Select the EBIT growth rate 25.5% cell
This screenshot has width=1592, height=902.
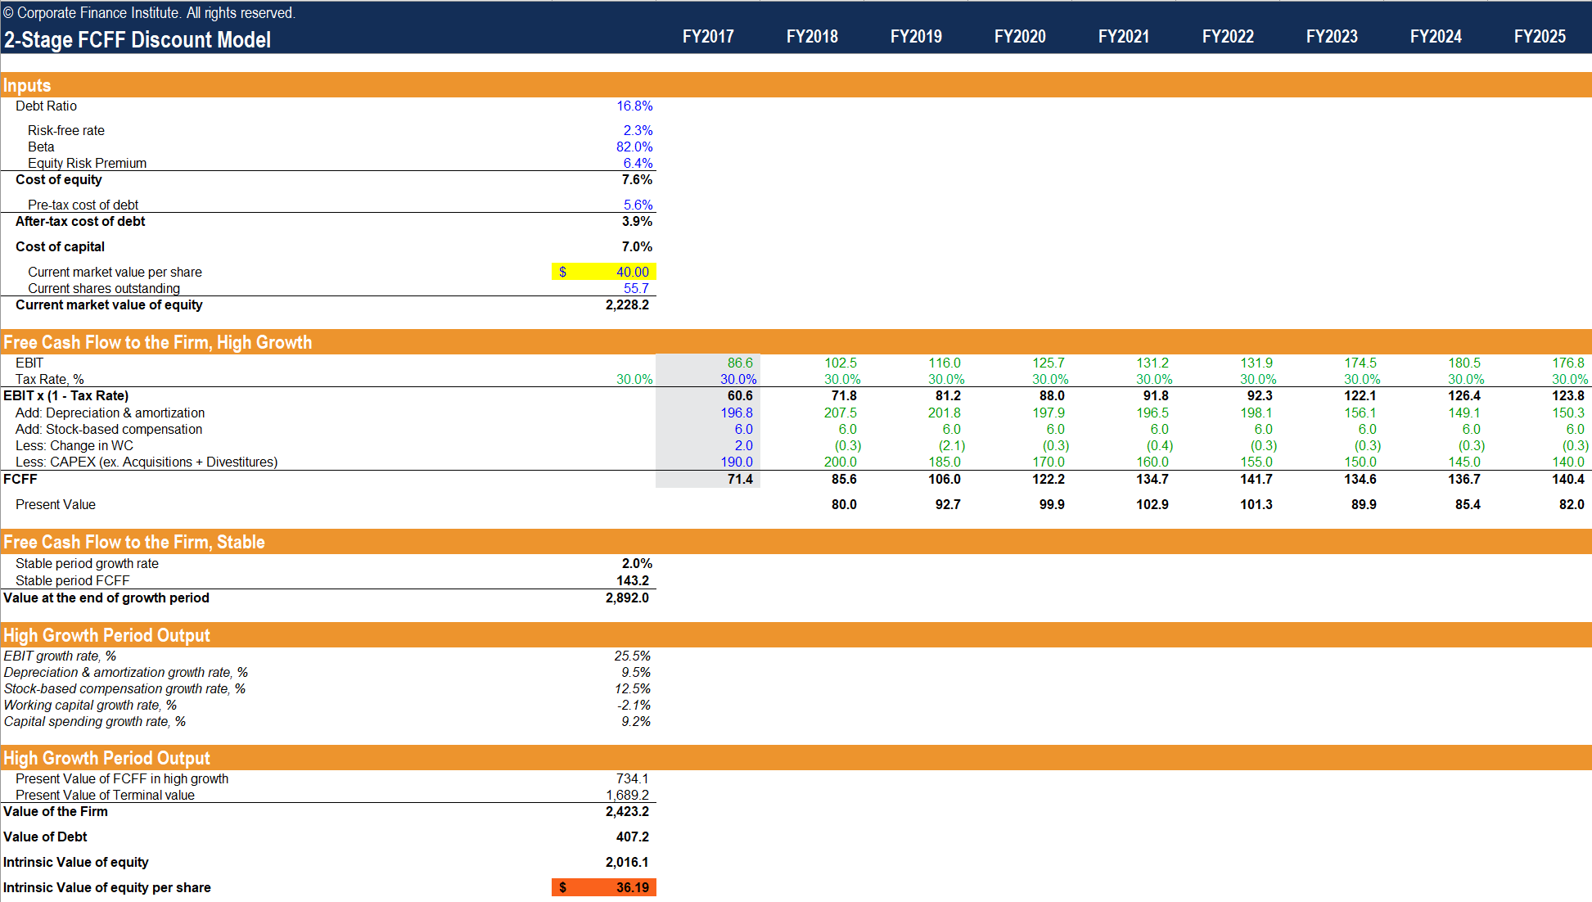pyautogui.click(x=633, y=656)
